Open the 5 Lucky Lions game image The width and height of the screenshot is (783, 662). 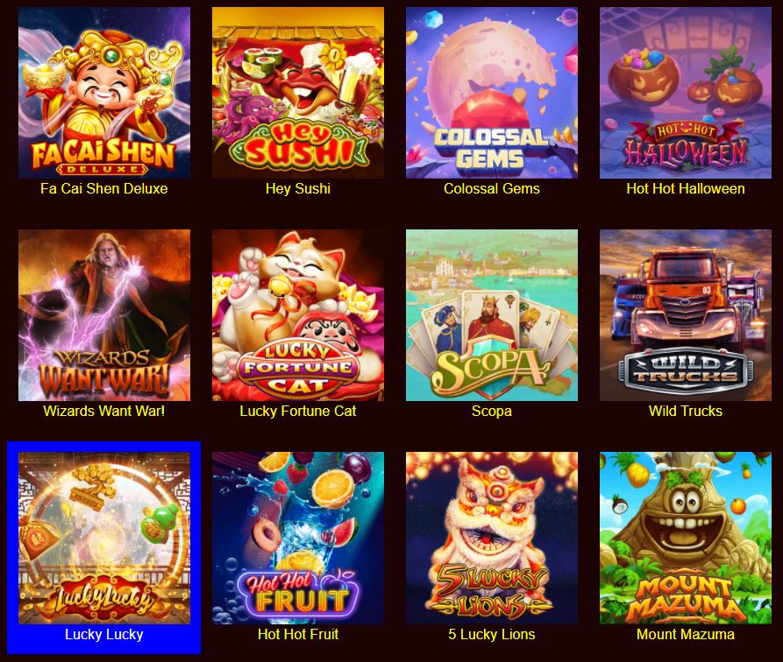pyautogui.click(x=492, y=538)
